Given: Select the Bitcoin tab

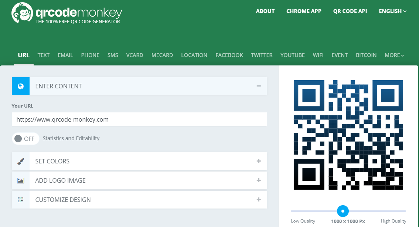Looking at the screenshot, I should 366,55.
